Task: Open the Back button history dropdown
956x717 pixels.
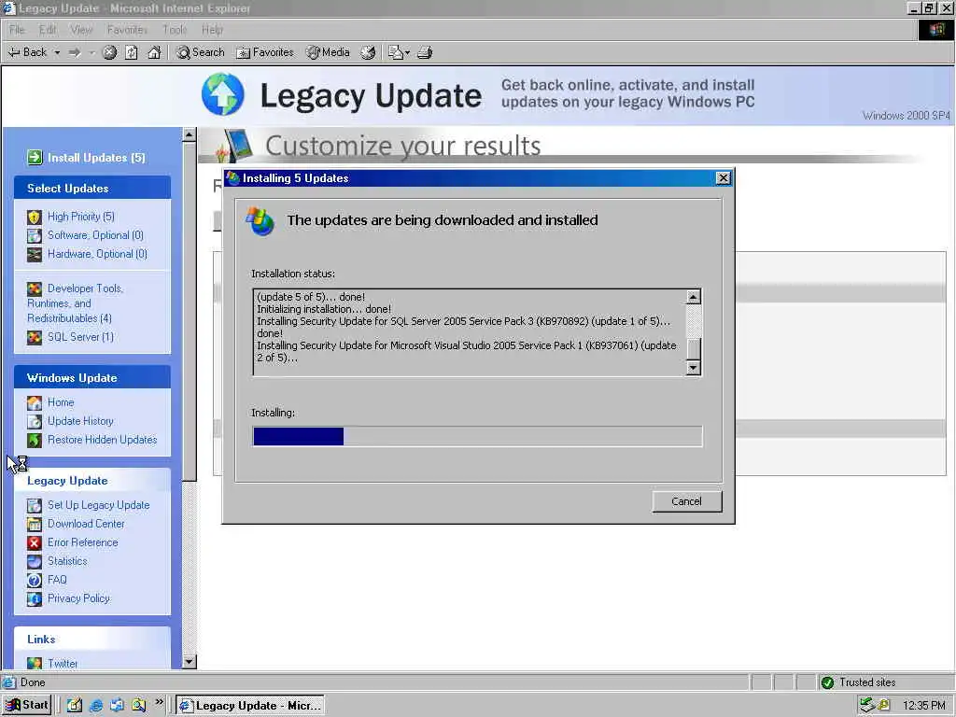Action: coord(57,52)
